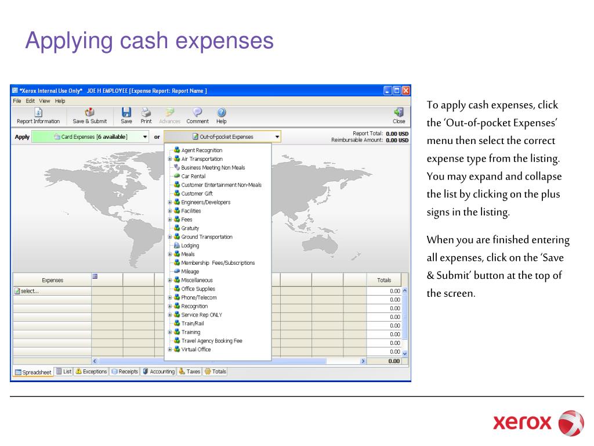
Task: Open the Card Expenses dropdown
Action: coord(90,137)
